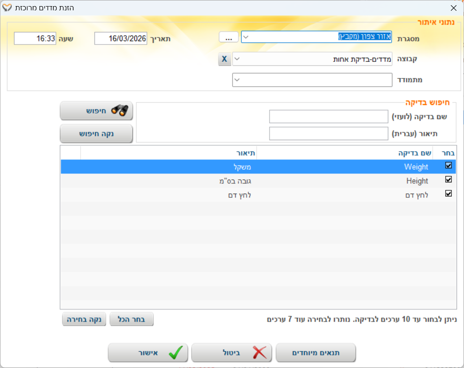Toggle the לחץ דם checkbox

point(448,194)
